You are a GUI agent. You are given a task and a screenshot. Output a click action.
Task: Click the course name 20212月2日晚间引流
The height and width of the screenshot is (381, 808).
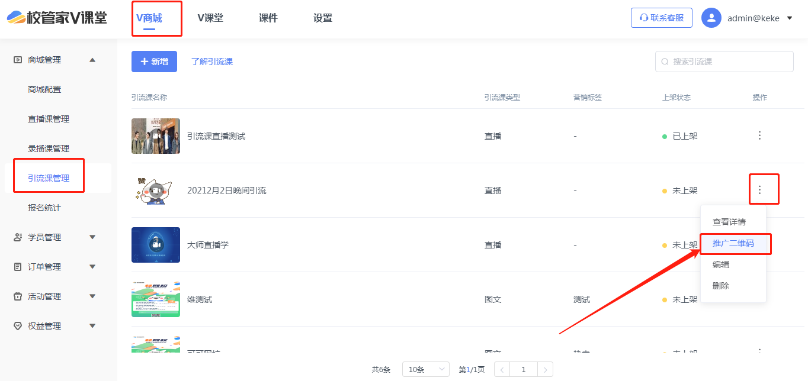[227, 190]
